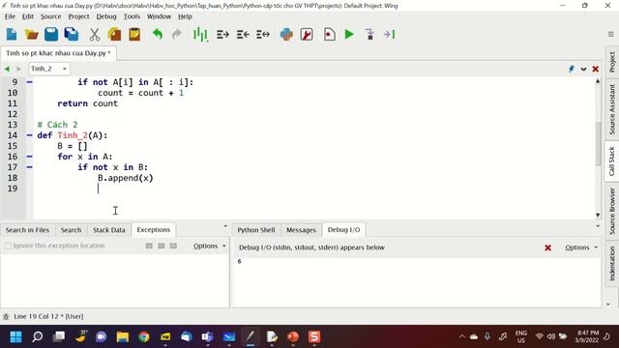Switch to the Python Shell tab
The width and height of the screenshot is (619, 348).
255,230
